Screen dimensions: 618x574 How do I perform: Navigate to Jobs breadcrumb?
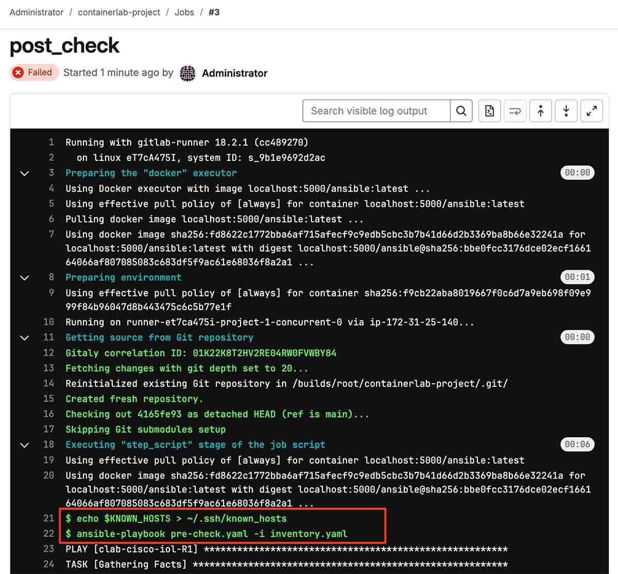[x=184, y=12]
